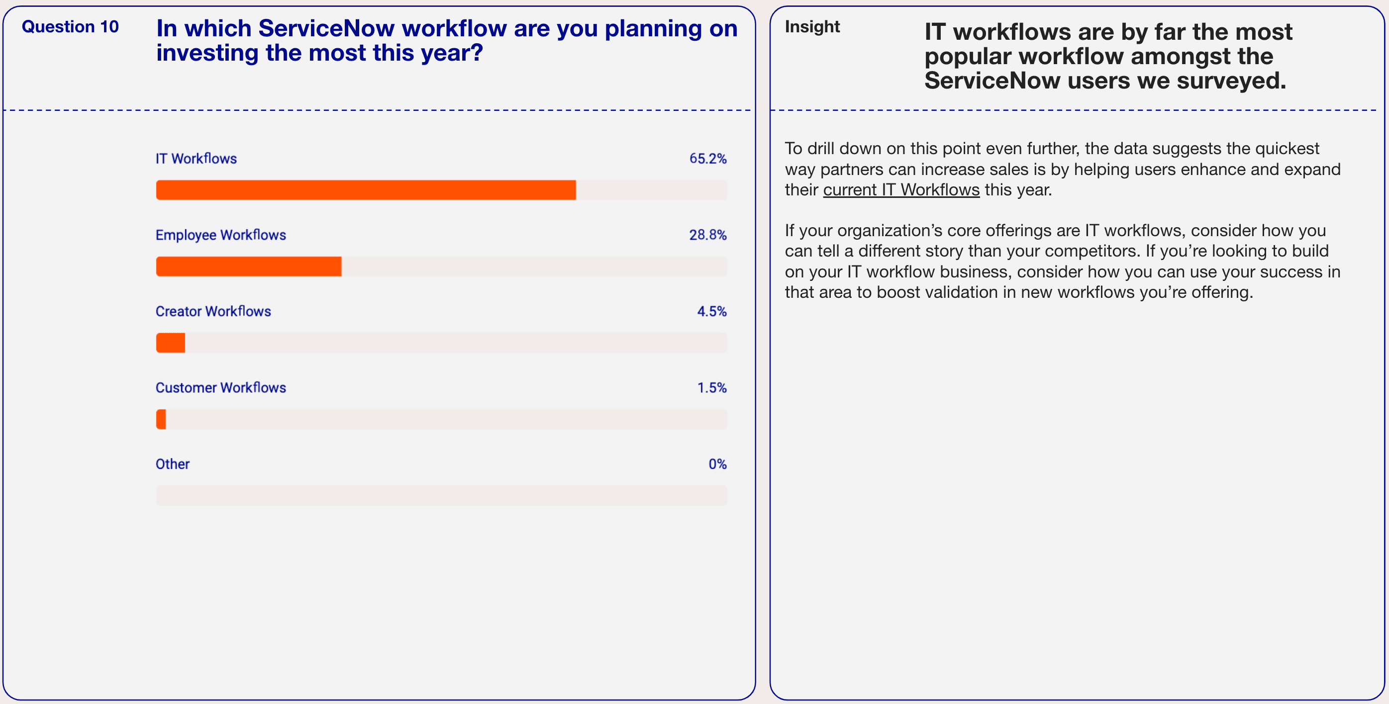Viewport: 1389px width, 704px height.
Task: Click the orange IT Workflows progress bar
Action: [366, 190]
